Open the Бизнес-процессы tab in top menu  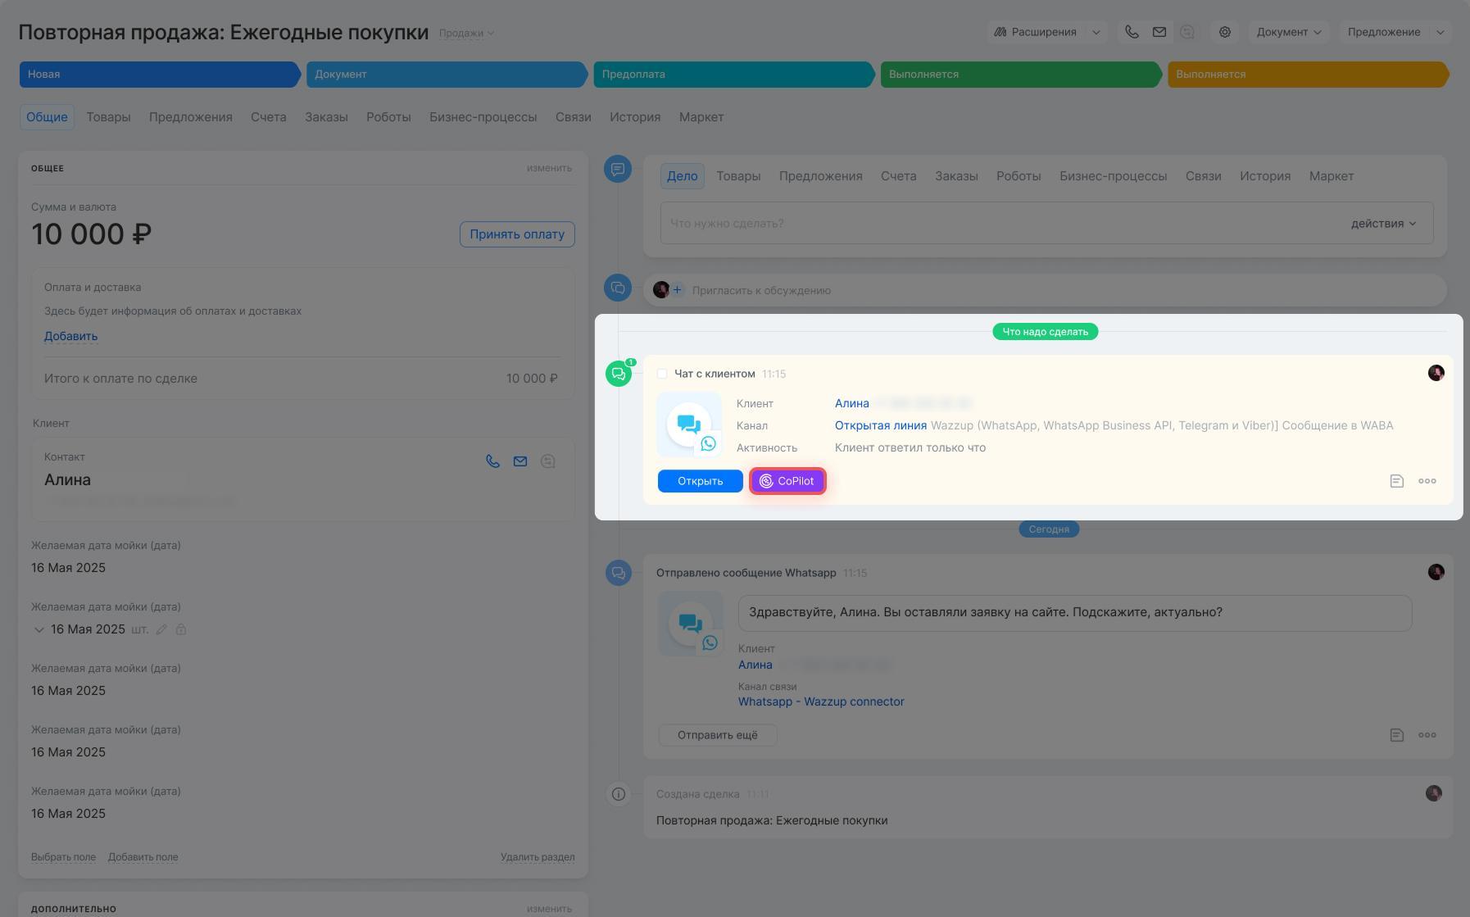[483, 117]
